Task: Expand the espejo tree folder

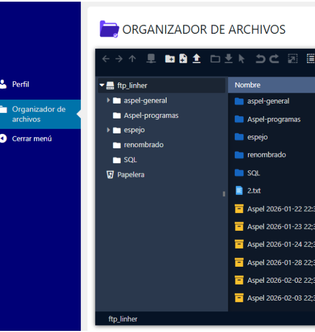Action: tap(108, 130)
